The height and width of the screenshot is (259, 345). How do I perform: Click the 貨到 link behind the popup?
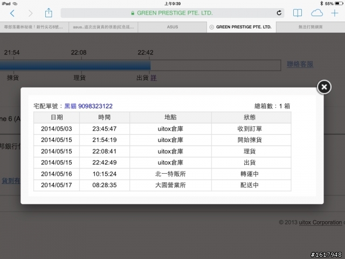[11, 181]
